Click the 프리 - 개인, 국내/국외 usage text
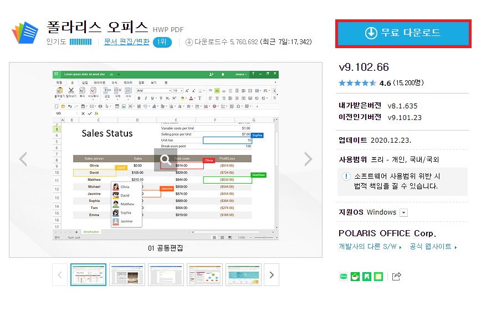The height and width of the screenshot is (312, 481). pyautogui.click(x=405, y=159)
